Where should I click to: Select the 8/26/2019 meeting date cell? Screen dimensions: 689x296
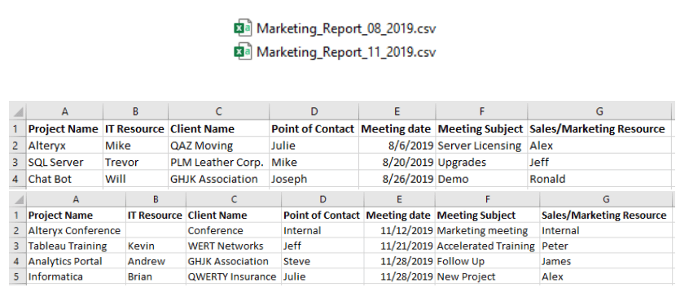[x=397, y=179]
